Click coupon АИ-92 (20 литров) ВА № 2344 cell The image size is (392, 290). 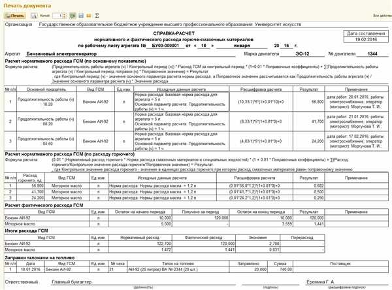click(x=178, y=270)
